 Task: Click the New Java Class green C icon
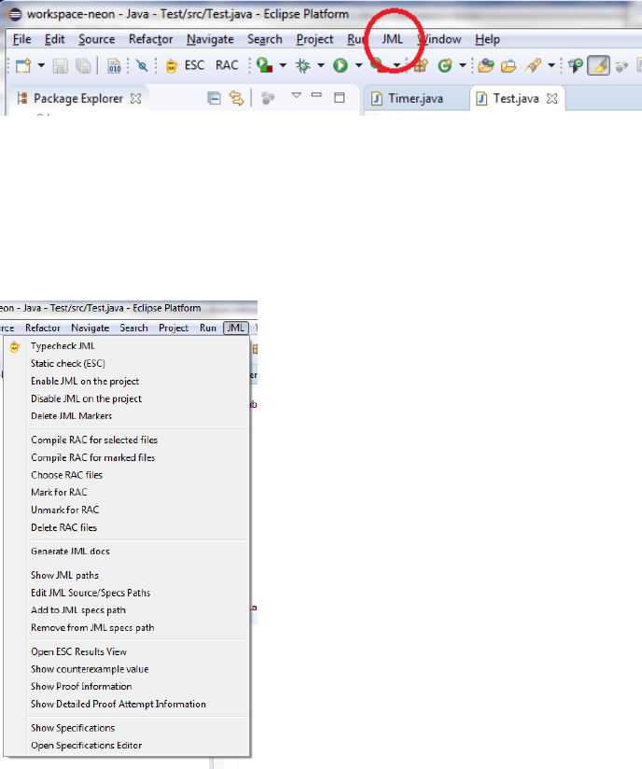point(445,65)
